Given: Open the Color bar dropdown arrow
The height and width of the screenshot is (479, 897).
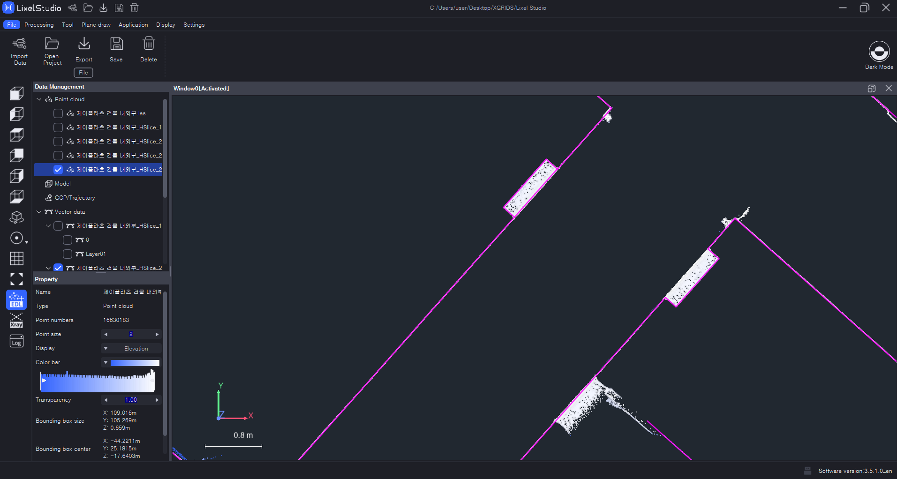Looking at the screenshot, I should (106, 363).
